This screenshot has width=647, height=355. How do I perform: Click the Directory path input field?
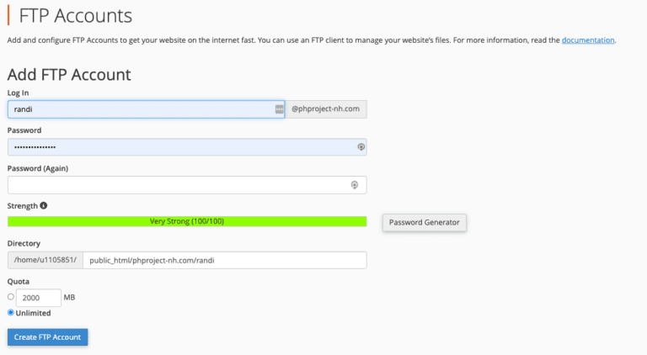coord(225,260)
